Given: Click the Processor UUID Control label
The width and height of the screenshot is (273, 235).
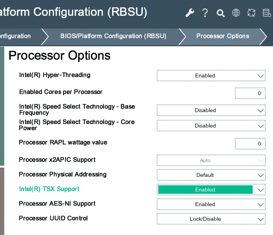Looking at the screenshot, I should coord(54,218).
